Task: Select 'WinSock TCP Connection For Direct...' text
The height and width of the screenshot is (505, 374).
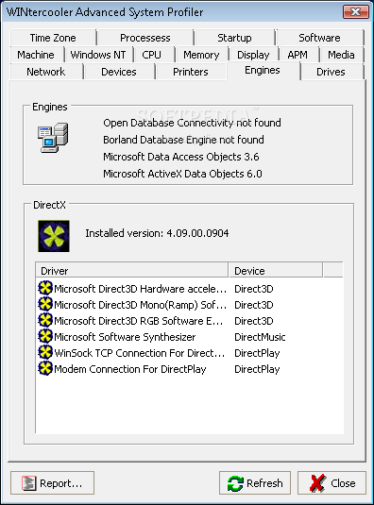Action: click(x=140, y=353)
